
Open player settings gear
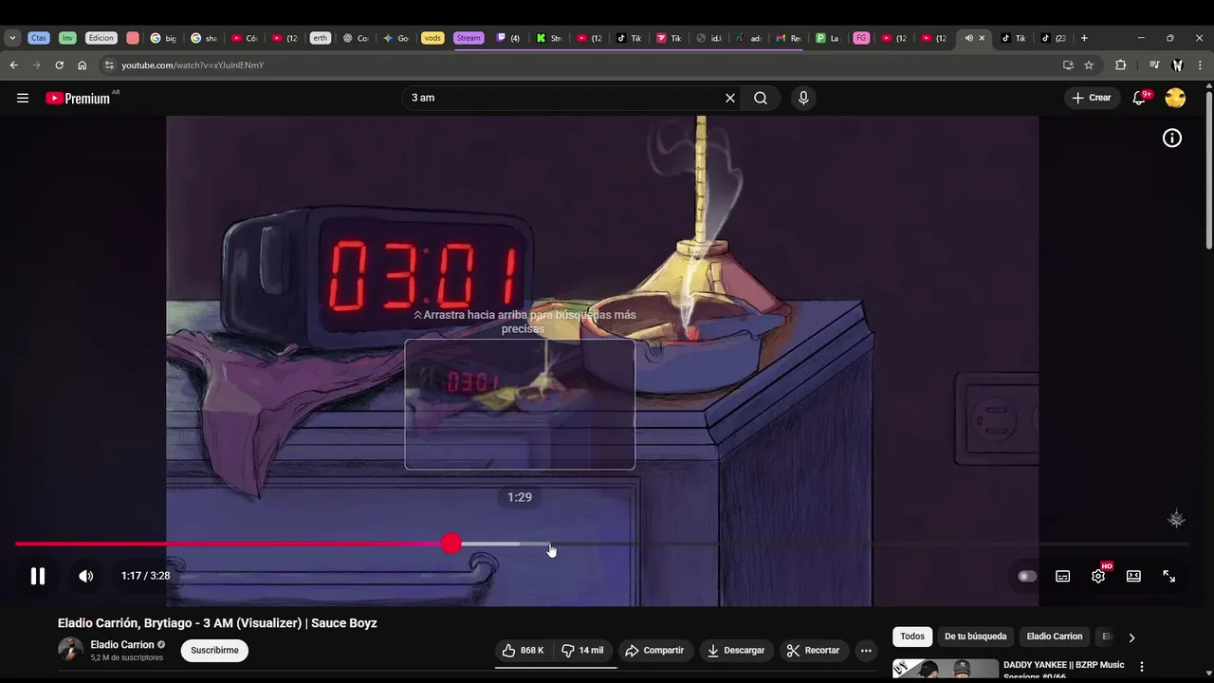1098,576
